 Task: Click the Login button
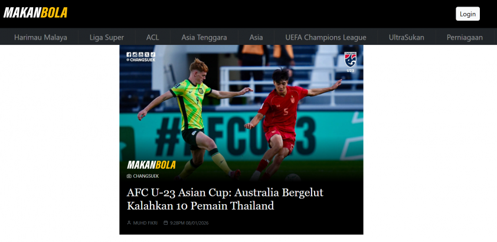pos(468,14)
